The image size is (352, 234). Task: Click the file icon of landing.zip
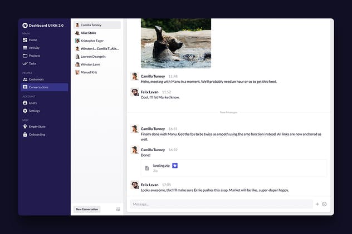(147, 168)
